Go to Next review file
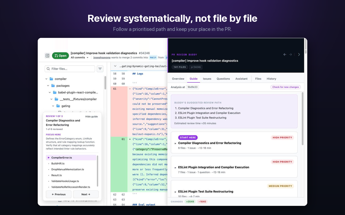The height and width of the screenshot is (215, 345). coord(86,194)
